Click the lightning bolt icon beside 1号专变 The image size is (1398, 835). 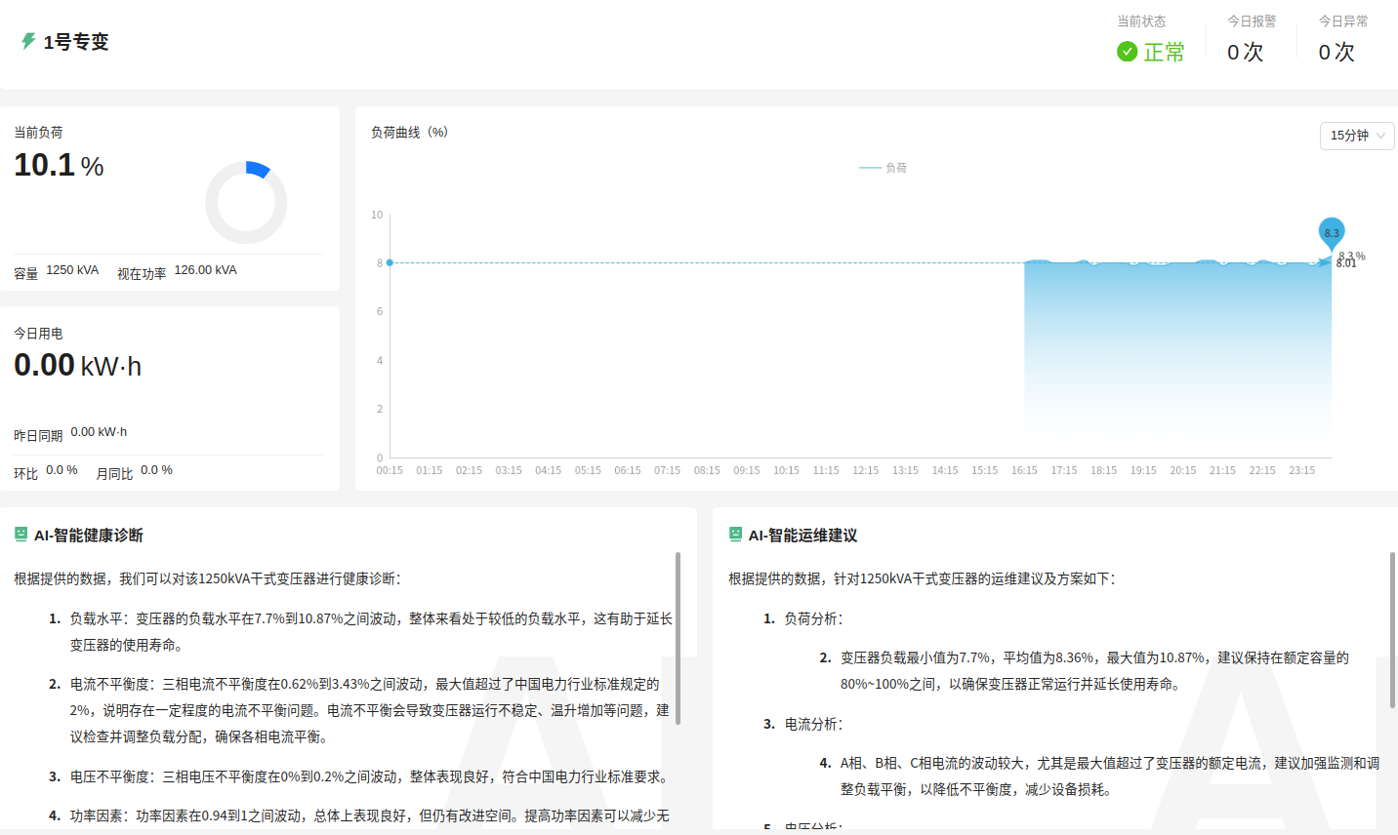click(28, 41)
